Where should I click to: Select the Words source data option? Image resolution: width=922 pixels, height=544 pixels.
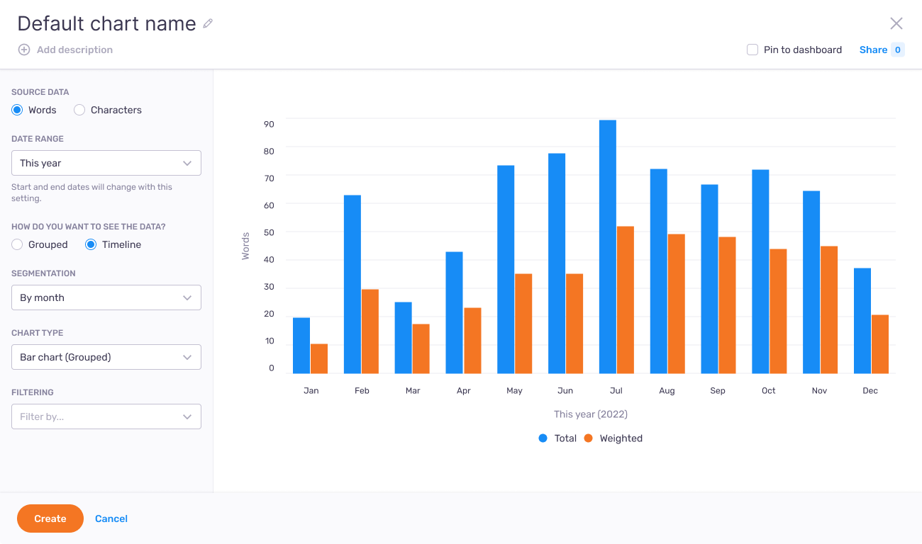(x=17, y=110)
